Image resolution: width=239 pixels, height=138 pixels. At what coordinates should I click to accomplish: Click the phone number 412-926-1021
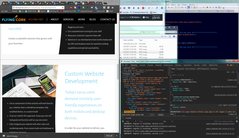(36, 19)
